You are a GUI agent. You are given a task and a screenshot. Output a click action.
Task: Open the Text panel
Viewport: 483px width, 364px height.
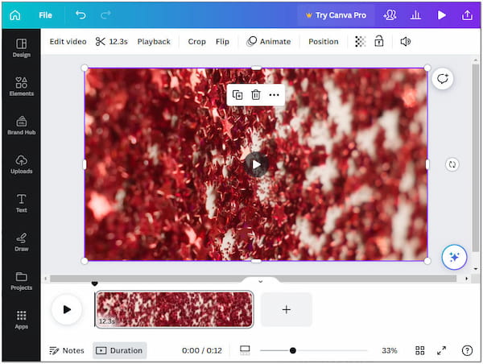[21, 203]
